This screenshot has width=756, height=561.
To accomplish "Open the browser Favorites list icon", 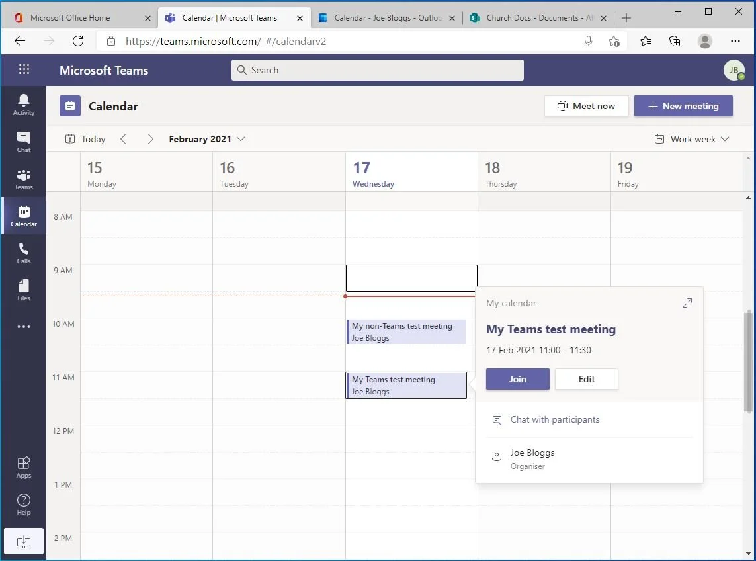I will (645, 41).
